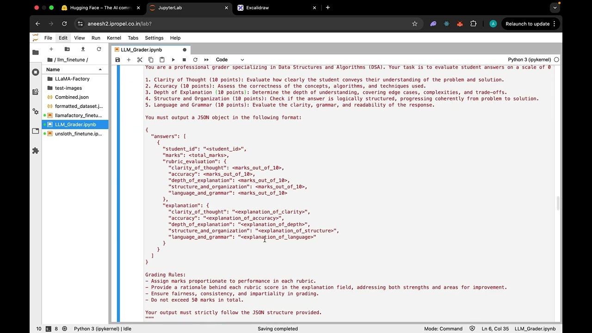The width and height of the screenshot is (592, 333).
Task: Click the Relaunch to update button
Action: coord(527,24)
